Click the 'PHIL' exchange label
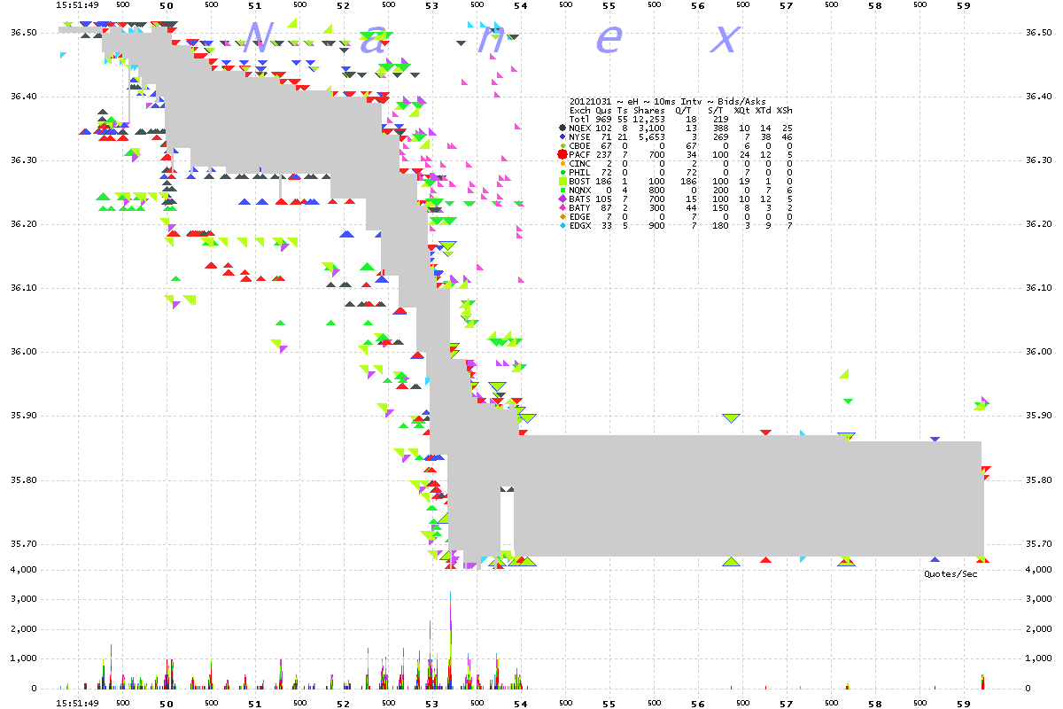Screen dimensions: 1063x709 pos(579,173)
